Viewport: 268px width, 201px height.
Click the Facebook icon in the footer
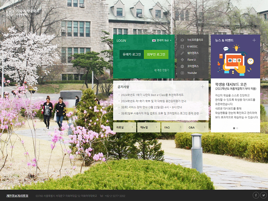tap(256, 195)
